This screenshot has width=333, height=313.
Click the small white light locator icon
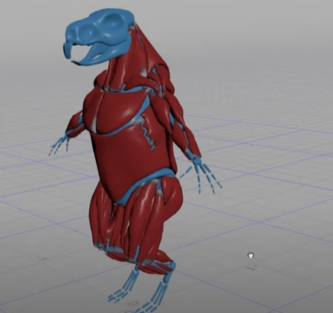250,255
